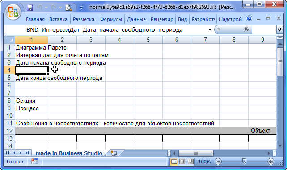The image size is (287, 170).
Task: Open the Надстройки ribbon tab
Action: (230, 19)
